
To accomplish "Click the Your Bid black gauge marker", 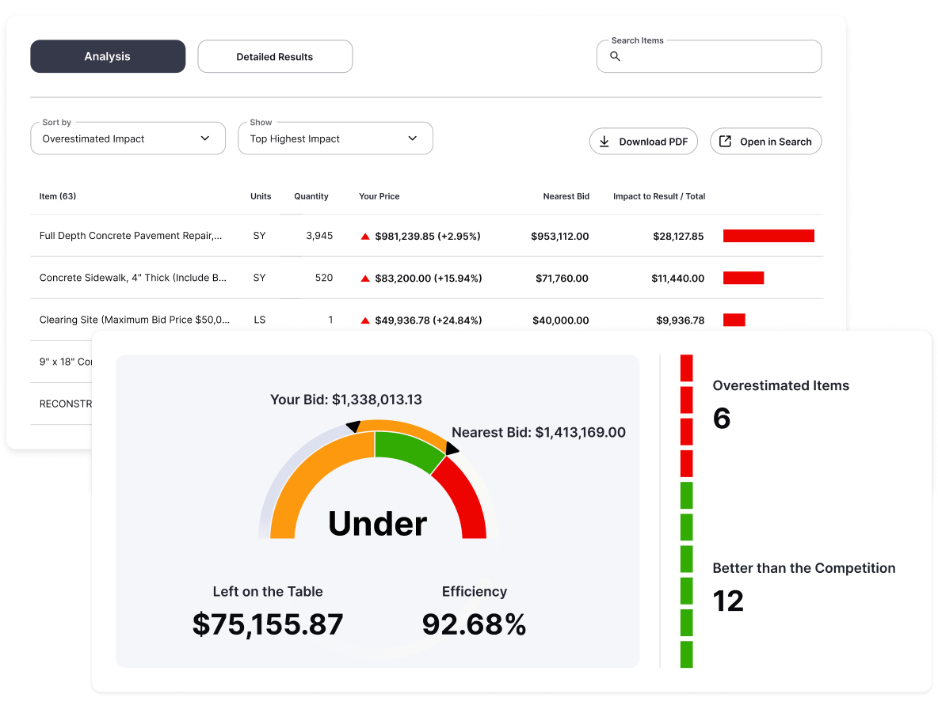I will [x=353, y=426].
